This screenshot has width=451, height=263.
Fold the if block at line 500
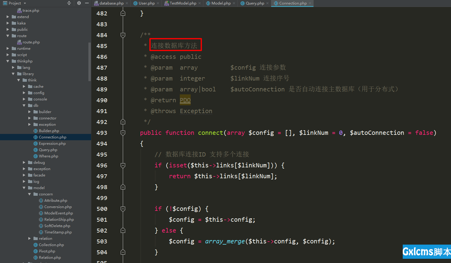(123, 209)
